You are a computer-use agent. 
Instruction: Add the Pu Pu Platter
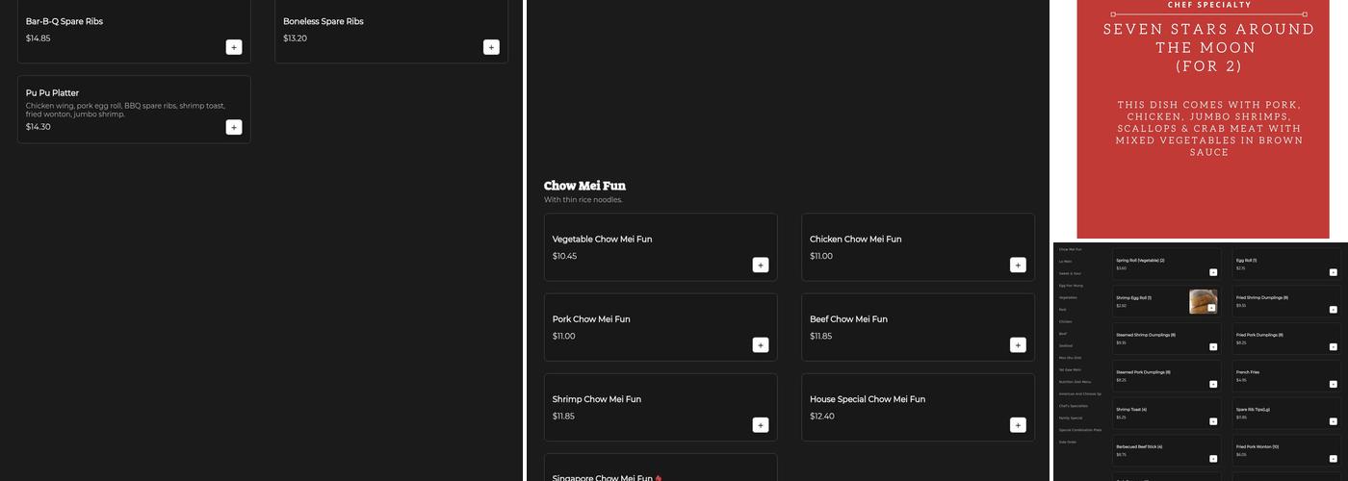click(x=234, y=127)
